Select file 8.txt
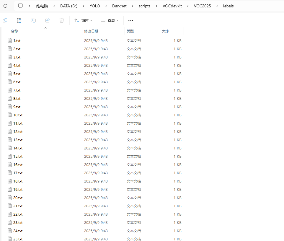 click(17, 99)
